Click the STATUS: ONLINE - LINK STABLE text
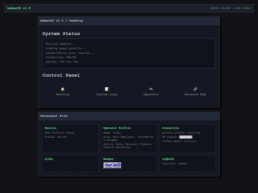Viewport: 258px width, 193px height. point(230,8)
